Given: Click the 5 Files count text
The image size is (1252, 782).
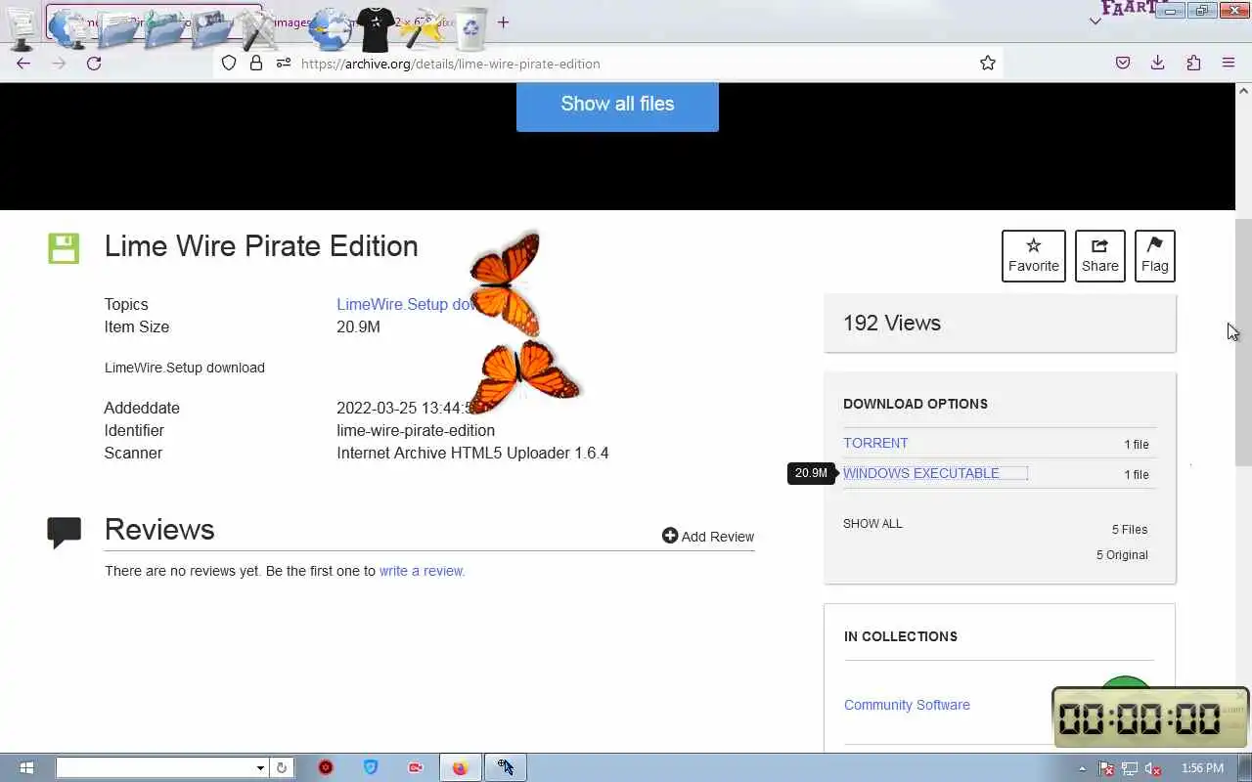Looking at the screenshot, I should click(x=1130, y=530).
